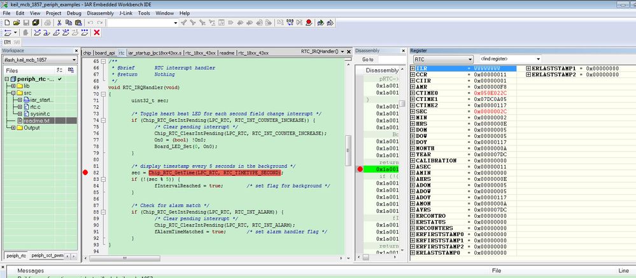Click the Save All icon
The width and height of the screenshot is (636, 278).
coord(36,23)
